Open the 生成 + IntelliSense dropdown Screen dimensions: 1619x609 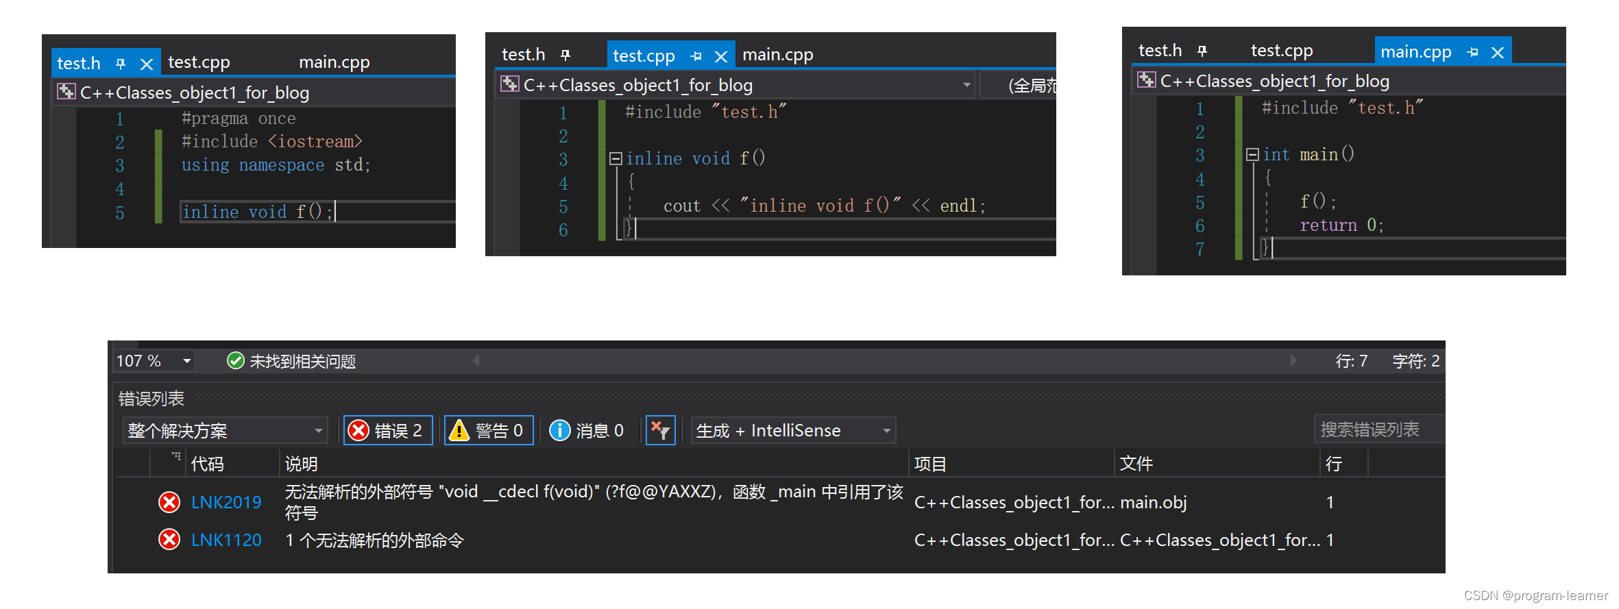(793, 430)
